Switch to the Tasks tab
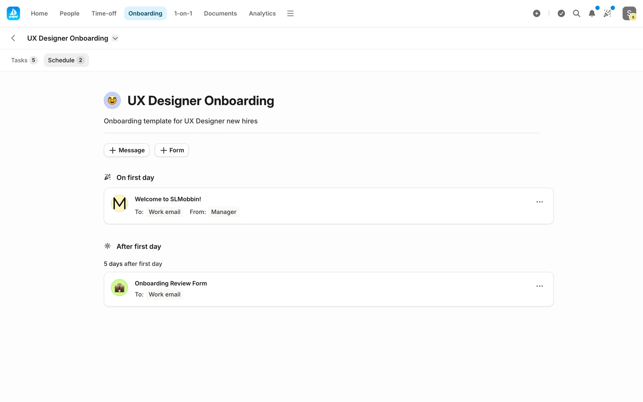Viewport: 643px width, 402px height. pos(24,60)
